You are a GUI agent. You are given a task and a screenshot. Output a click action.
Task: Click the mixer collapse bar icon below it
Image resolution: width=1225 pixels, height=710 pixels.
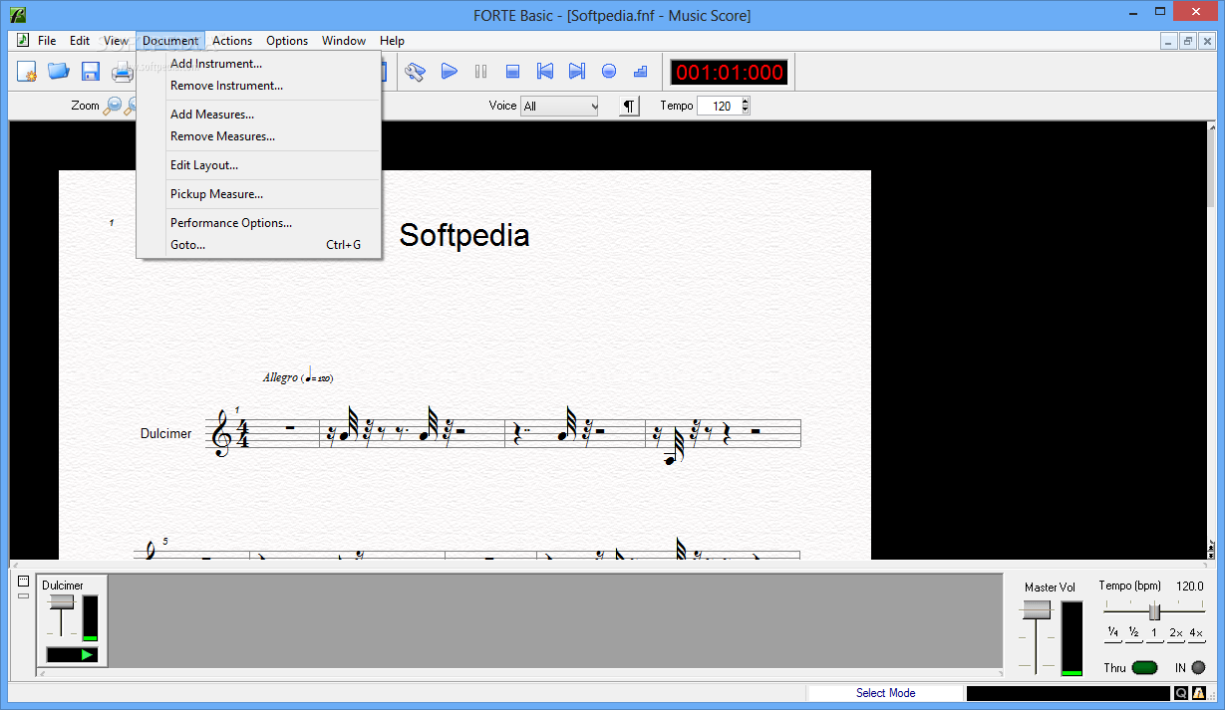24,594
